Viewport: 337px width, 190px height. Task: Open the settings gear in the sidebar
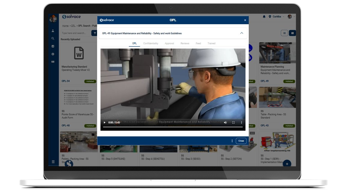pyautogui.click(x=53, y=54)
